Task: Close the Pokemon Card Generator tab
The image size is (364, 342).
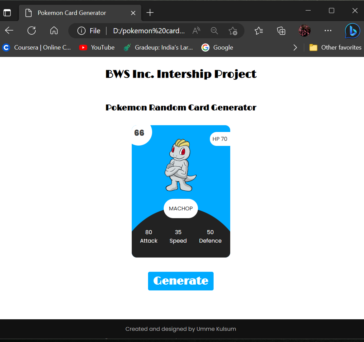Action: coord(133,13)
